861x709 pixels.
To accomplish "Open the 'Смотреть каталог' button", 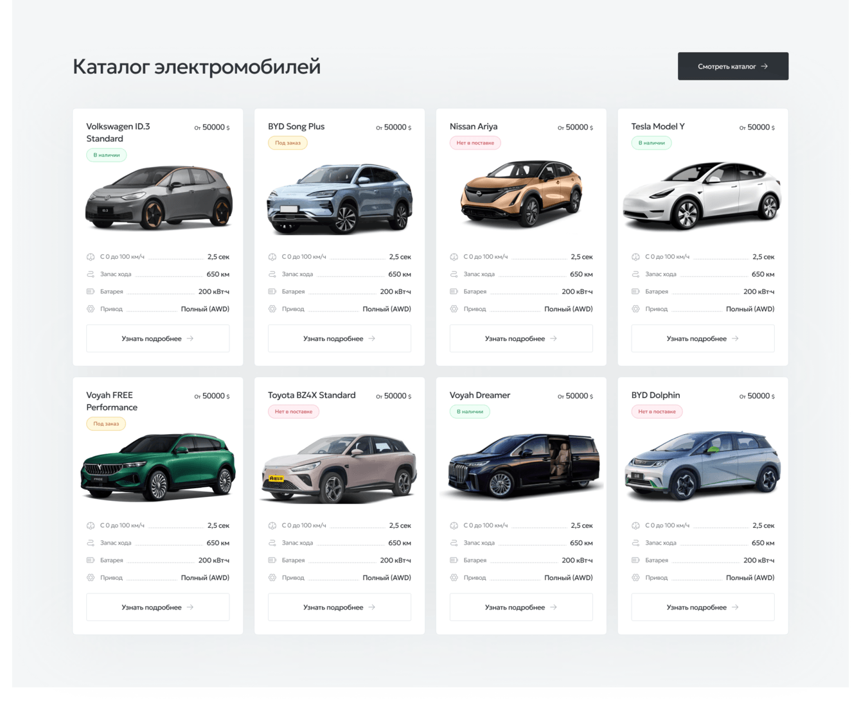I will 732,66.
